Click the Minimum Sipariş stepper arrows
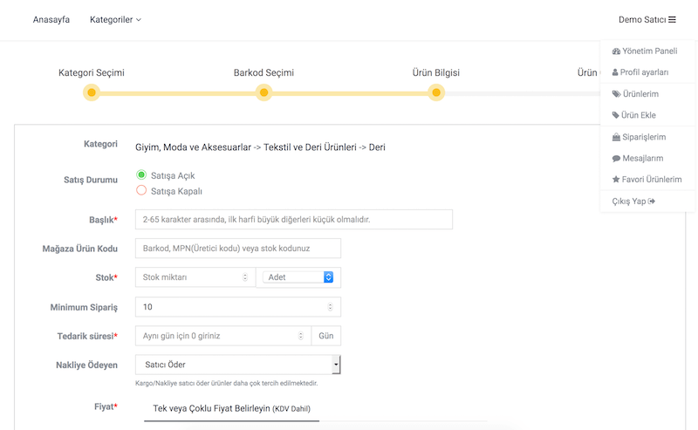 point(330,307)
